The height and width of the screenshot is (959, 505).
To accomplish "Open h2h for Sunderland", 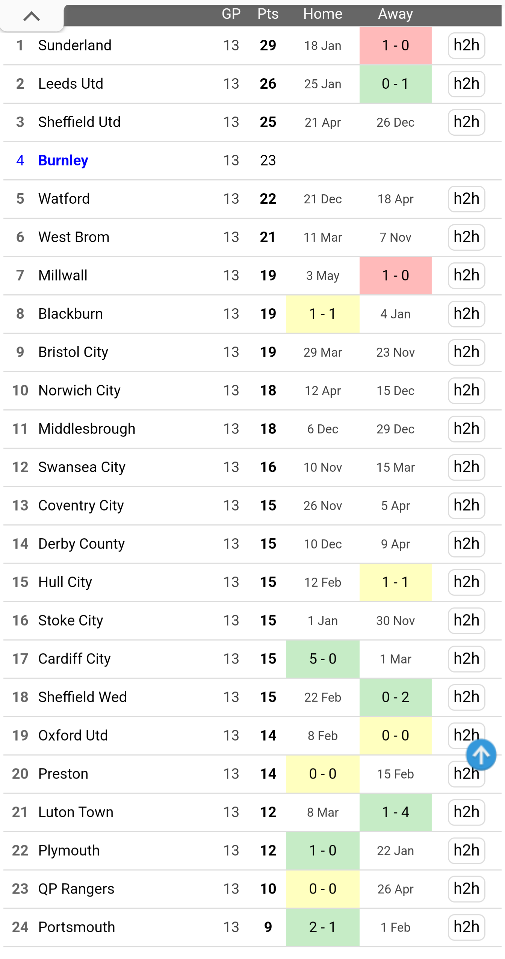I will pyautogui.click(x=466, y=45).
